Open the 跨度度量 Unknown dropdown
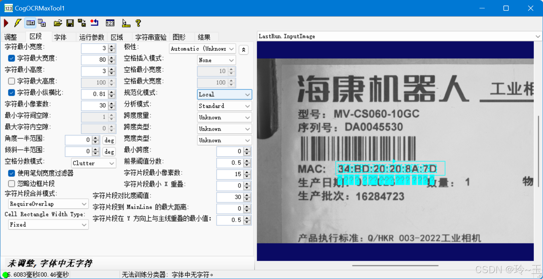The width and height of the screenshot is (543, 279). (x=224, y=117)
